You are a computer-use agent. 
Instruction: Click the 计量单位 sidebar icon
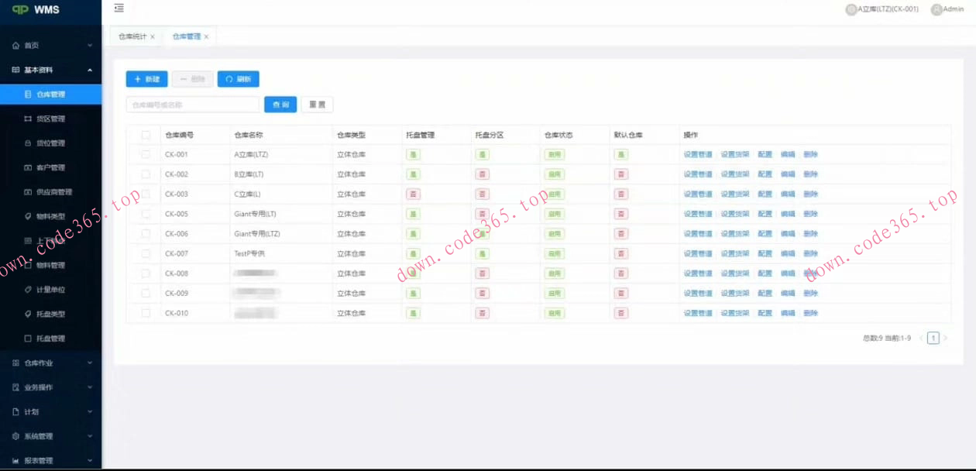[29, 290]
